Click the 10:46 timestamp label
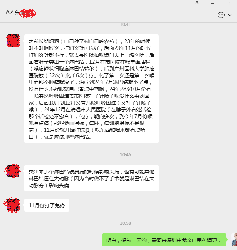237x250 pixels. [125, 155]
